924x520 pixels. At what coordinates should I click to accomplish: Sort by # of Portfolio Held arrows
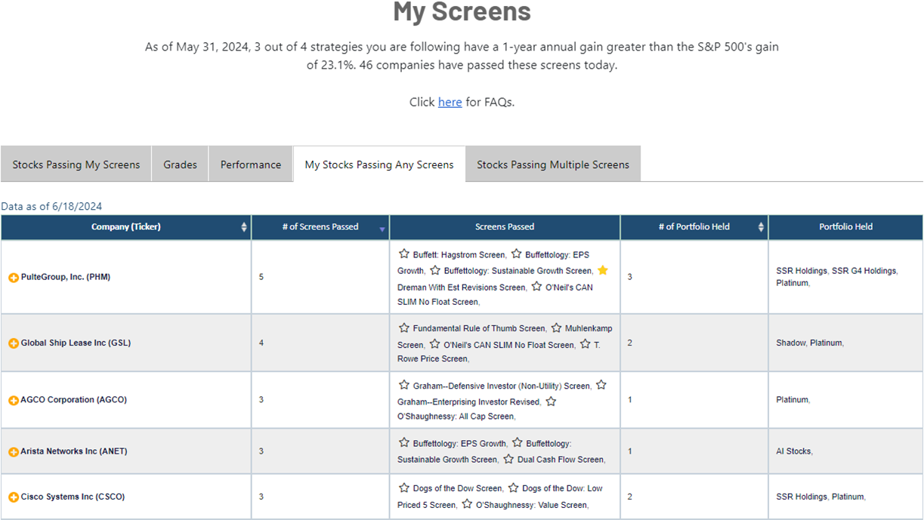(760, 227)
